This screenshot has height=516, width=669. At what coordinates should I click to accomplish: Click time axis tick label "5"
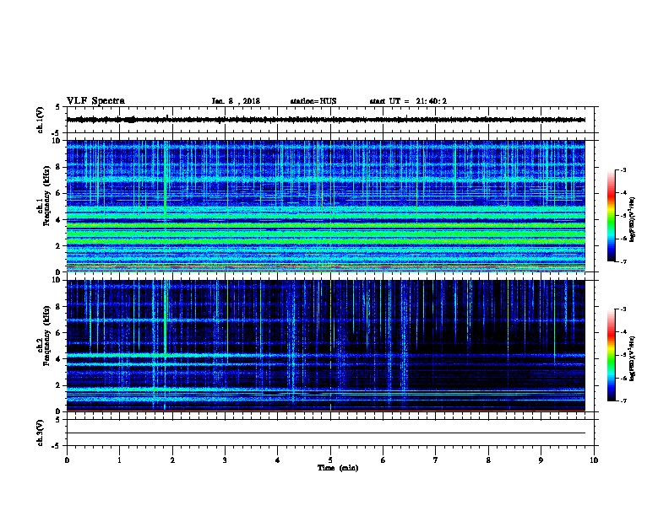click(330, 460)
